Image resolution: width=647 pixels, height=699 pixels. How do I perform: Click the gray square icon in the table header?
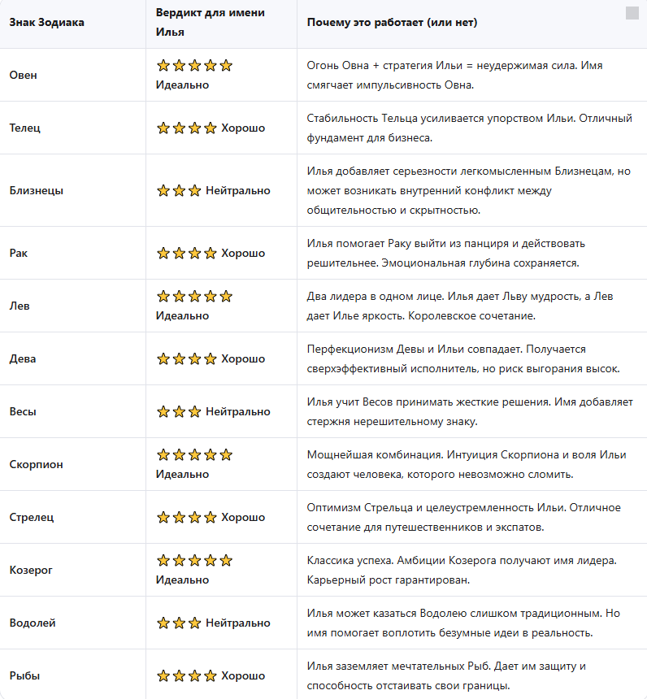[x=632, y=13]
